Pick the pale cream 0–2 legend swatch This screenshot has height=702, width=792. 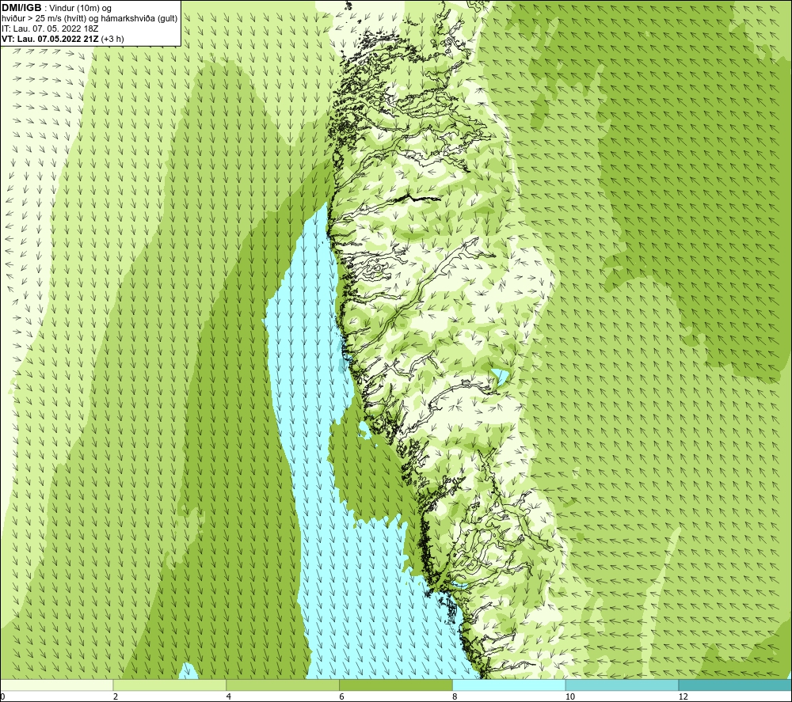(56, 685)
